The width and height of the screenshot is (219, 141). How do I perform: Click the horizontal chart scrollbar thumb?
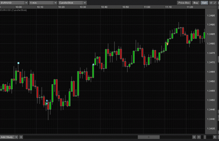[149, 137]
